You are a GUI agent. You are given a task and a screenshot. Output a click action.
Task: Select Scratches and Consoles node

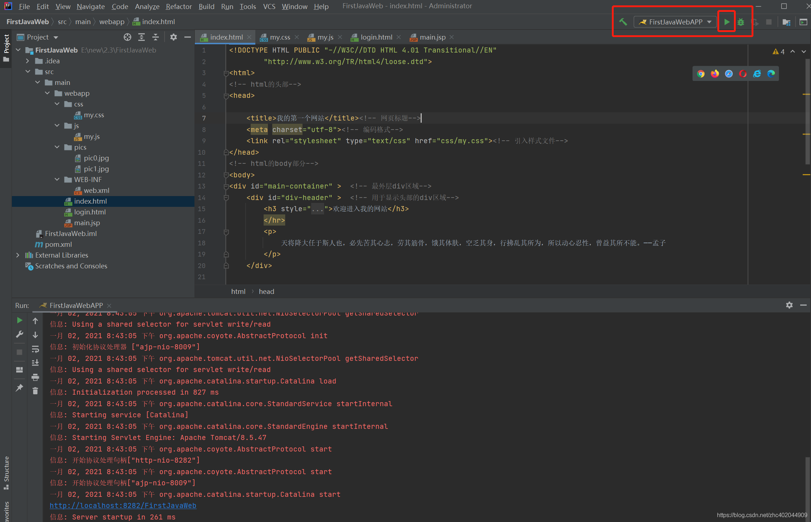[x=71, y=266]
